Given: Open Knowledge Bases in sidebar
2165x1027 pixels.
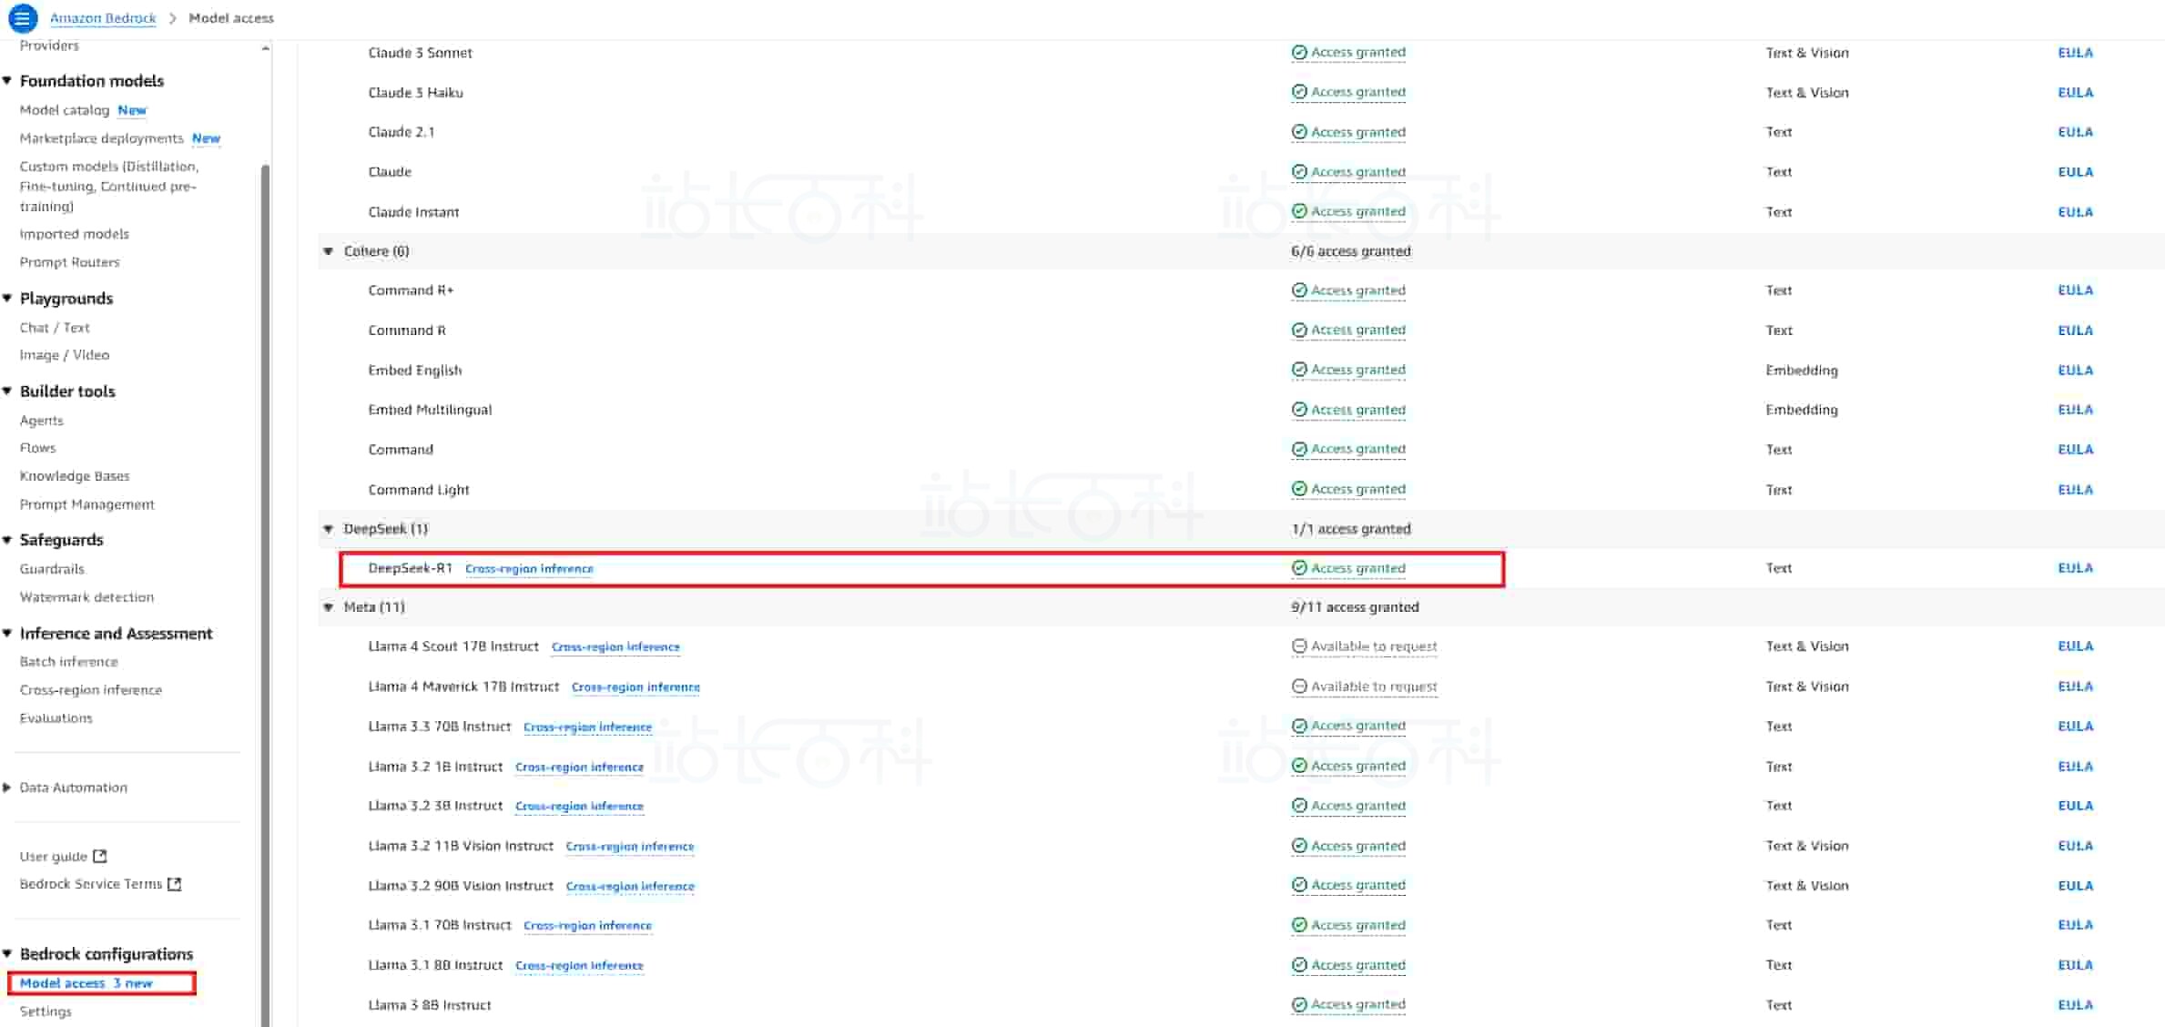Looking at the screenshot, I should (x=75, y=476).
